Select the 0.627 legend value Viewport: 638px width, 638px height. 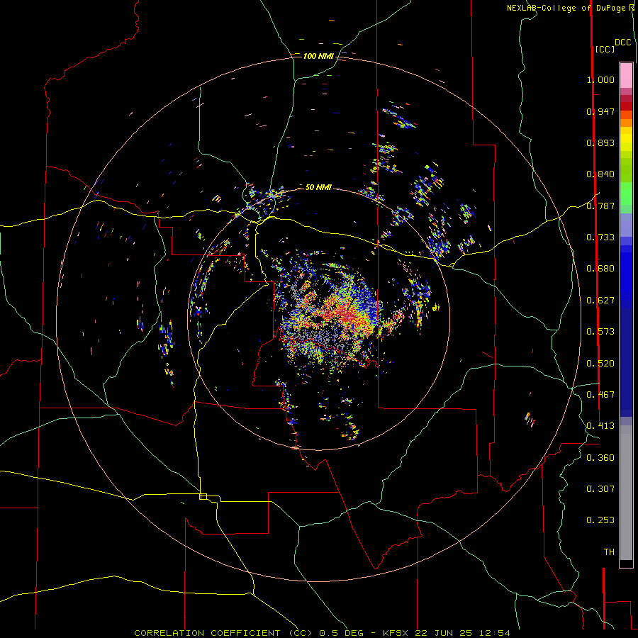pos(600,301)
